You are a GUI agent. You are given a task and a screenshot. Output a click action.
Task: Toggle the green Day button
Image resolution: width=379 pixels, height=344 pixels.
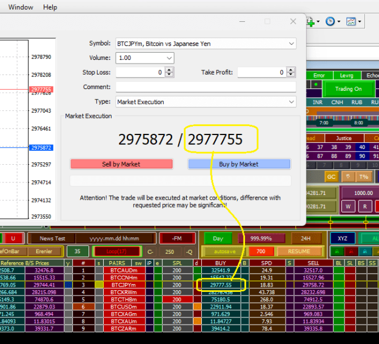coord(218,239)
